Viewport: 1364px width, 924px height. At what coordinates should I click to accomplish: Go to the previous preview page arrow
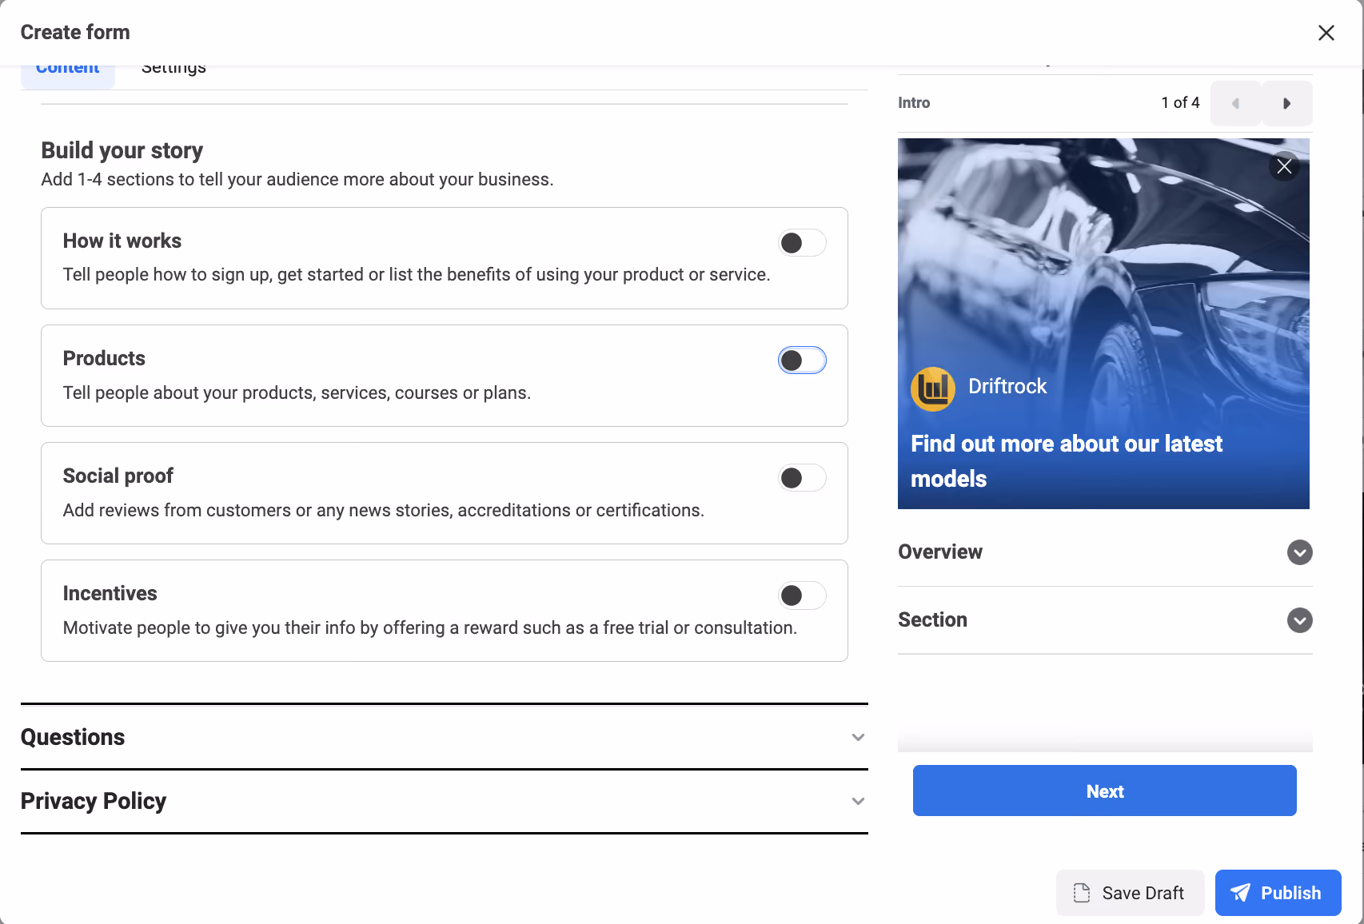(1235, 103)
